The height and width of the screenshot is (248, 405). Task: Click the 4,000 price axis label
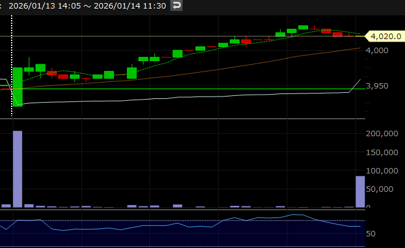coord(377,50)
